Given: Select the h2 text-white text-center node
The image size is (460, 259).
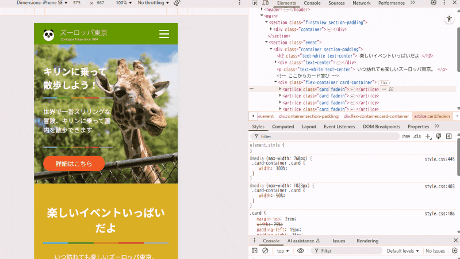Looking at the screenshot, I should point(355,56).
